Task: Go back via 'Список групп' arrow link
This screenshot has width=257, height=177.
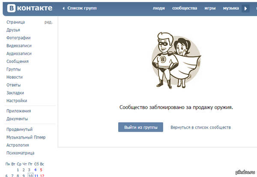Action: click(79, 8)
